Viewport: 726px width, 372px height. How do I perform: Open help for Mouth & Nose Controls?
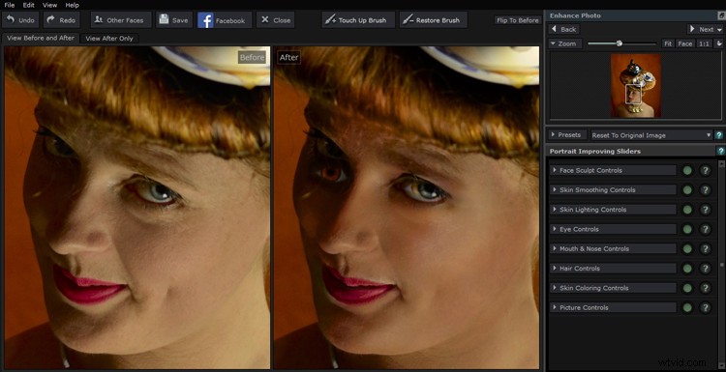(705, 249)
